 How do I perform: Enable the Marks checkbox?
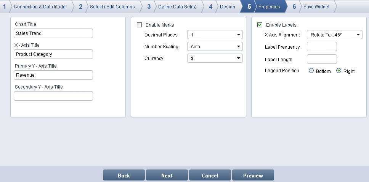pyautogui.click(x=140, y=25)
